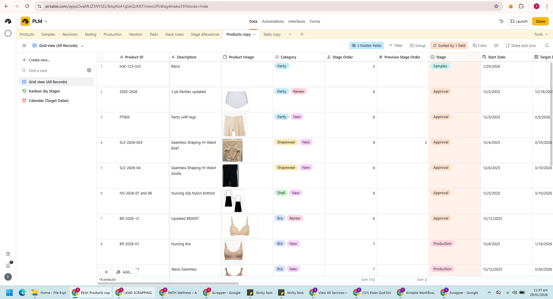Screen dimensions: 553x299
Task: Expand Products copy tab dropdown arrow
Action: point(254,34)
